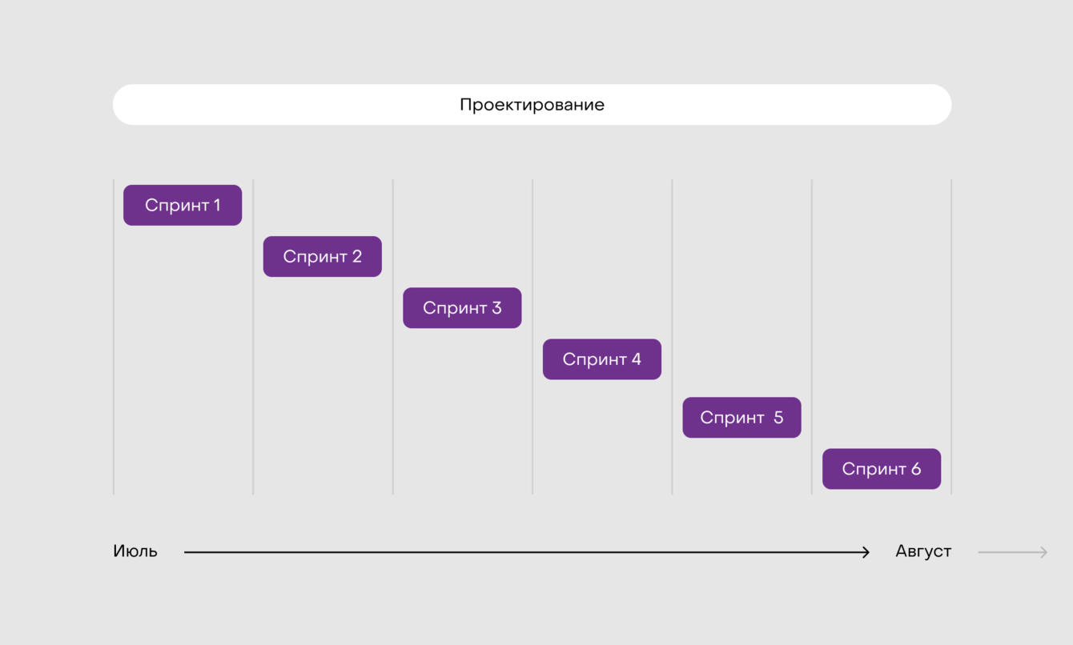Pick the Спринт 6 block
Image resolution: width=1073 pixels, height=645 pixels.
pyautogui.click(x=882, y=469)
